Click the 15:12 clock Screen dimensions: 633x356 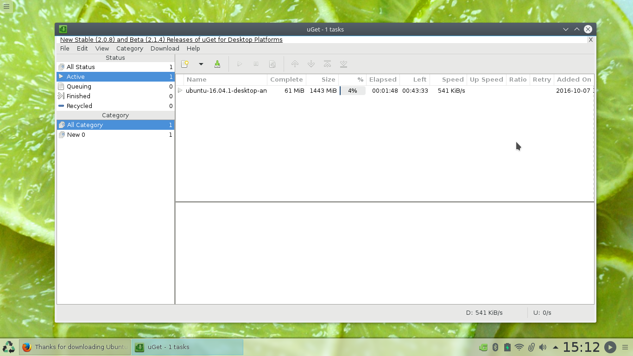[582, 347]
